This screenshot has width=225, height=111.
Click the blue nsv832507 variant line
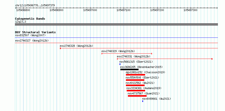[116, 38]
